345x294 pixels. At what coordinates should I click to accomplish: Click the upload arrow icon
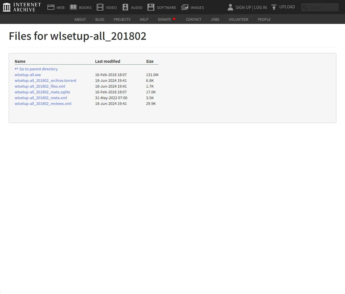pyautogui.click(x=274, y=7)
